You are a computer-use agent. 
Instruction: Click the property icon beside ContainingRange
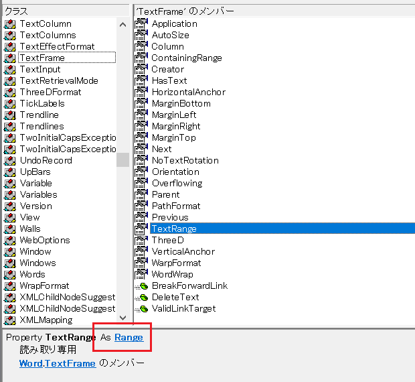coord(141,58)
